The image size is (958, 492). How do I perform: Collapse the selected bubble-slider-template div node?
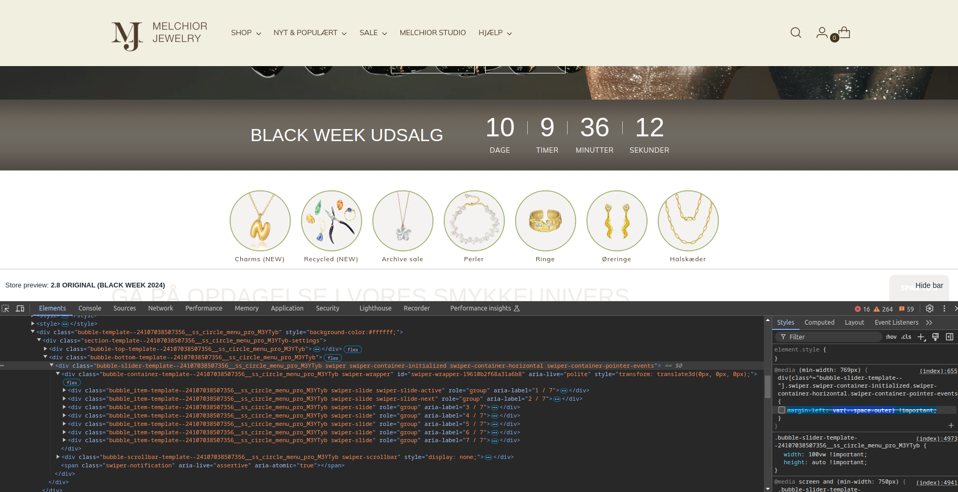point(51,366)
